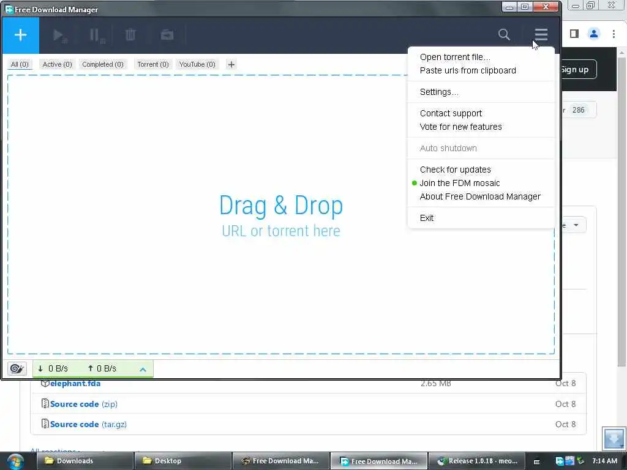Click the elephant.fda link in browser
This screenshot has height=470, width=627.
[x=75, y=383]
